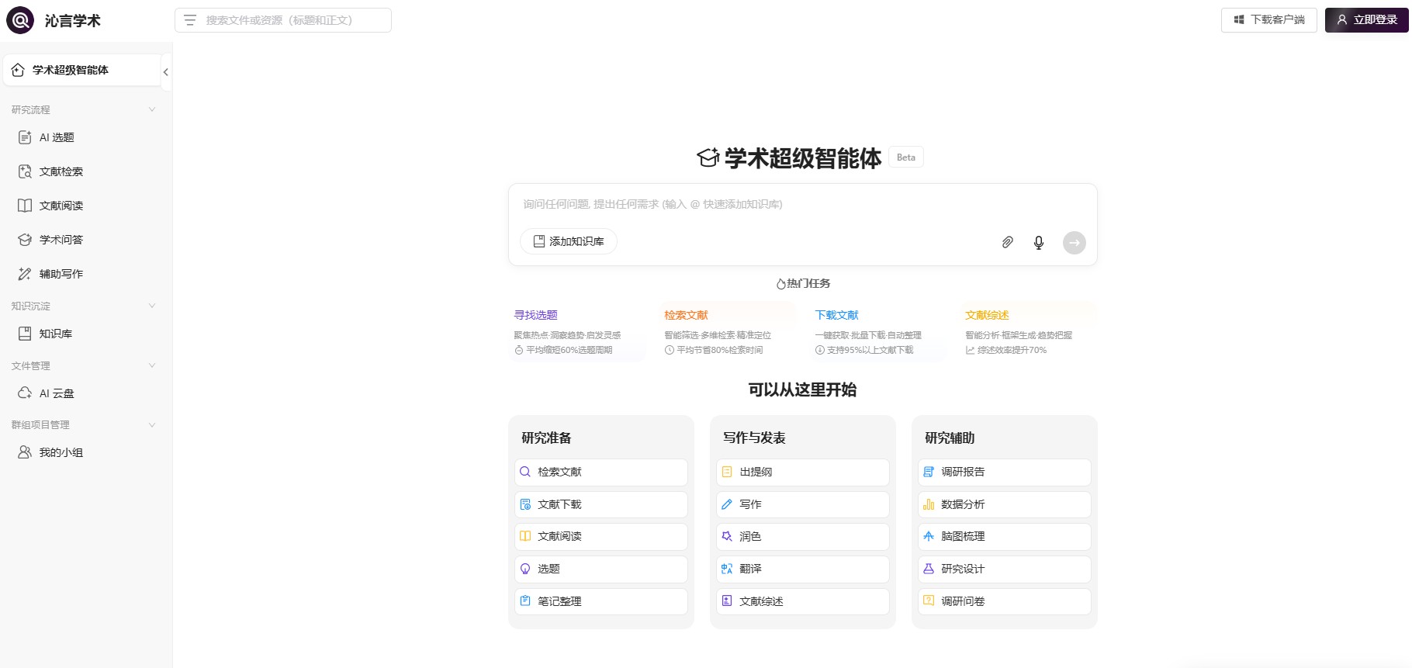Click 检索文献 under 研究准备
The width and height of the screenshot is (1412, 668).
coord(601,472)
